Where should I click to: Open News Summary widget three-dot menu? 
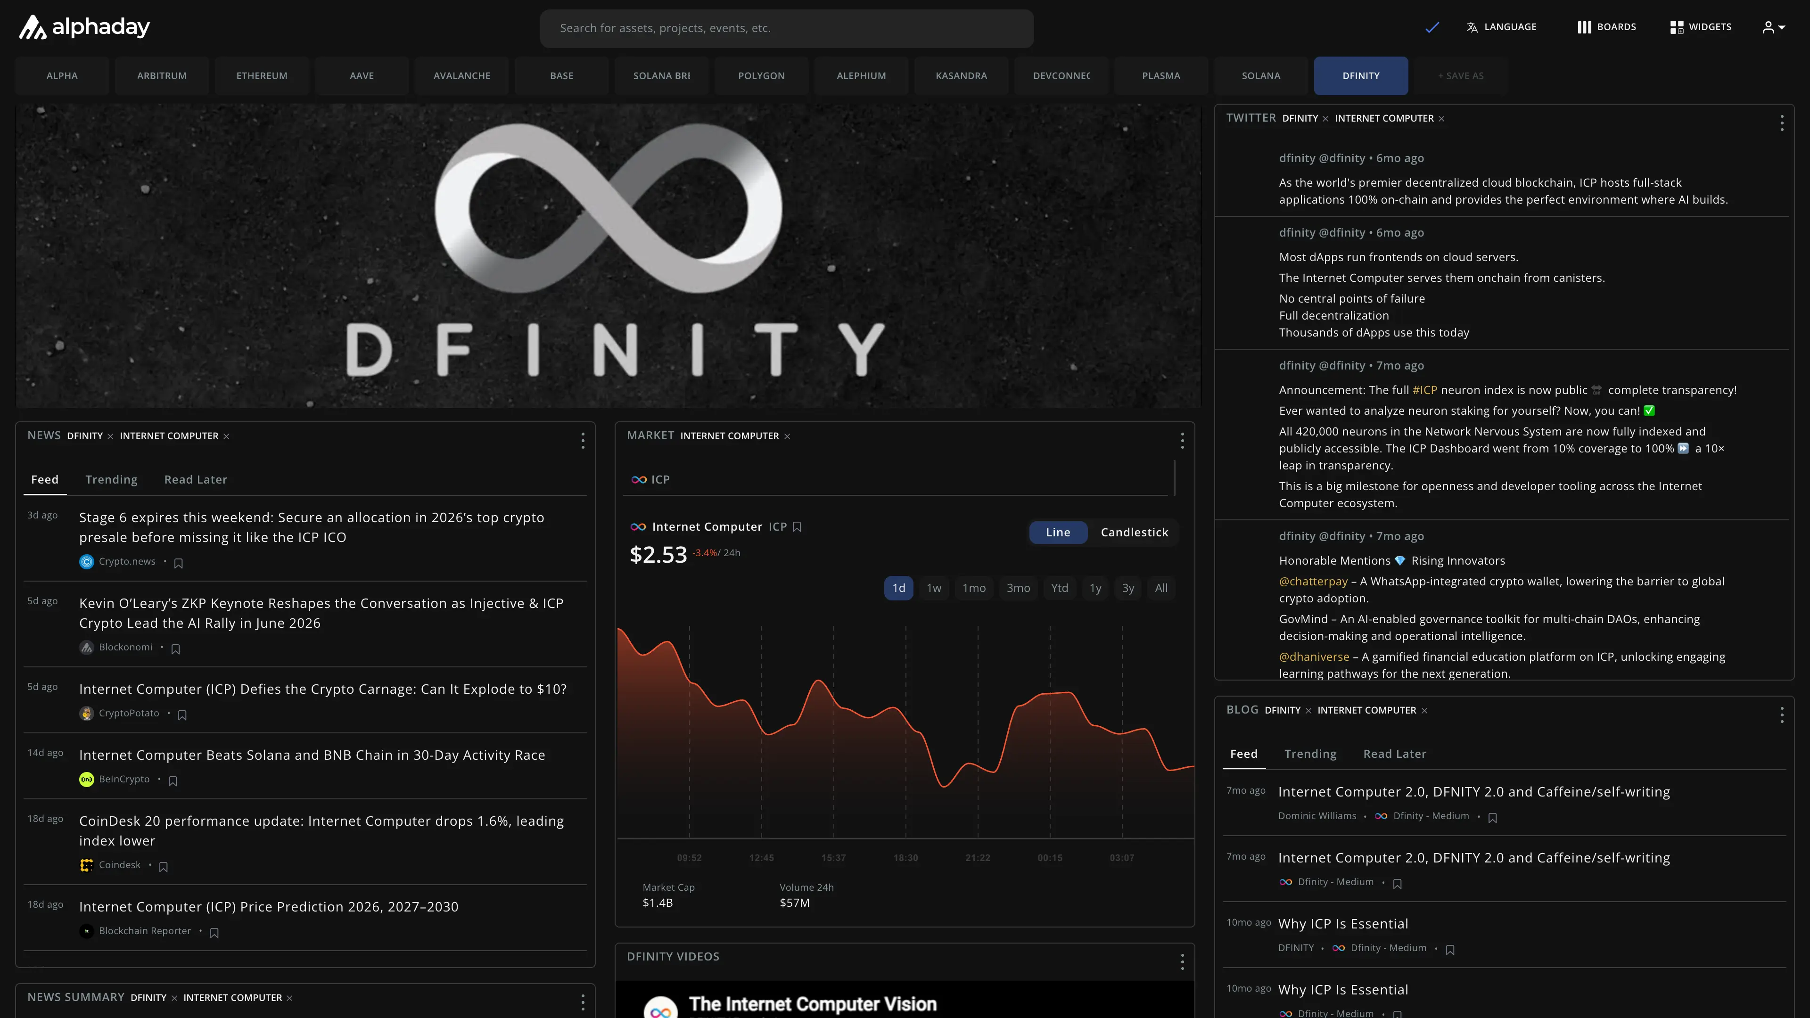click(x=583, y=1002)
